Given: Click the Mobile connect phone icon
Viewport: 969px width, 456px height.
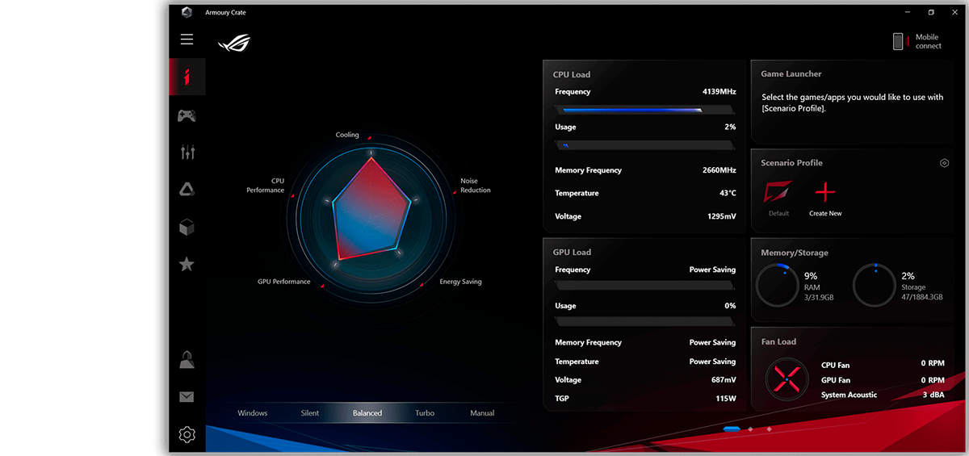Looking at the screenshot, I should 898,42.
